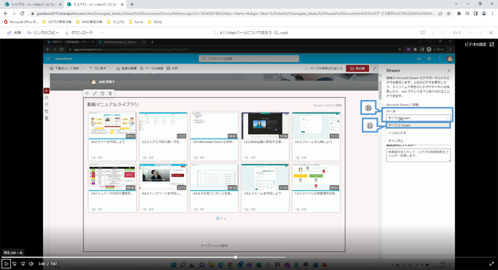Click the delete web part trash icon
Screen dimensions: 498x270
pos(110,93)
